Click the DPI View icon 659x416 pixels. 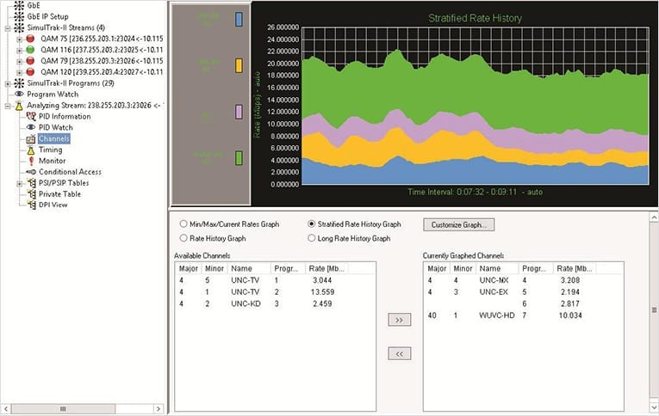31,205
